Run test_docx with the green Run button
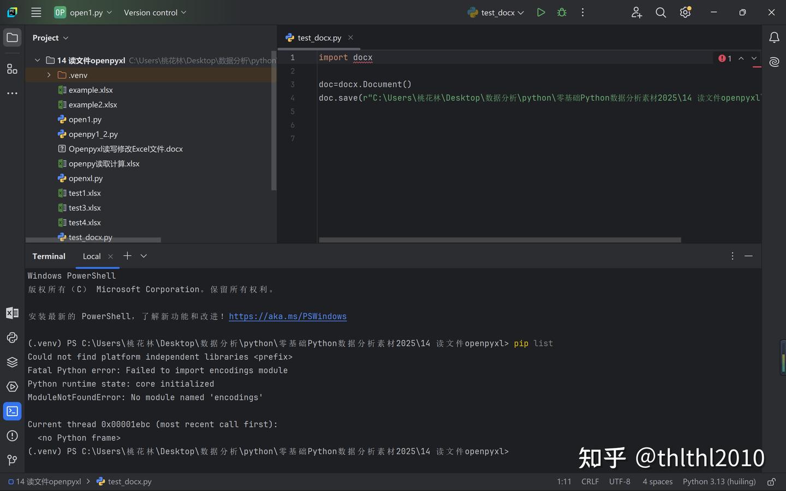This screenshot has height=491, width=786. click(x=540, y=12)
